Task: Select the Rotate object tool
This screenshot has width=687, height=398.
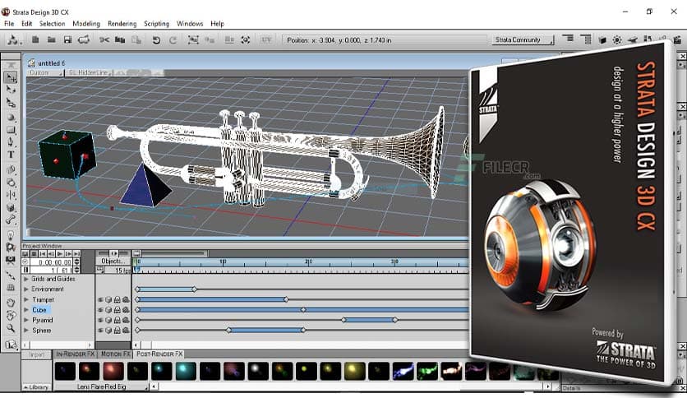Action: [x=11, y=90]
